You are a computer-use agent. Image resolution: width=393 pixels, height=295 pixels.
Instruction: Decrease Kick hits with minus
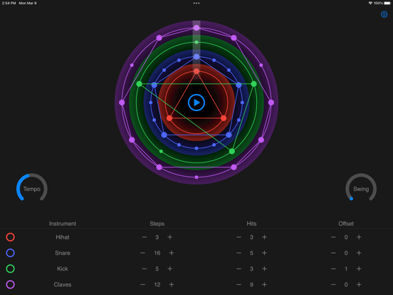(239, 269)
